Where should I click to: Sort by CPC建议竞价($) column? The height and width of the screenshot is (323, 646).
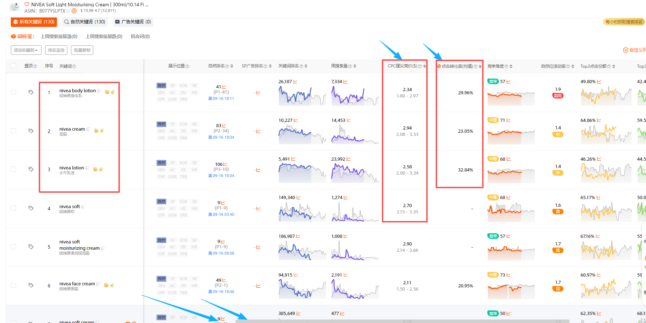click(x=424, y=66)
